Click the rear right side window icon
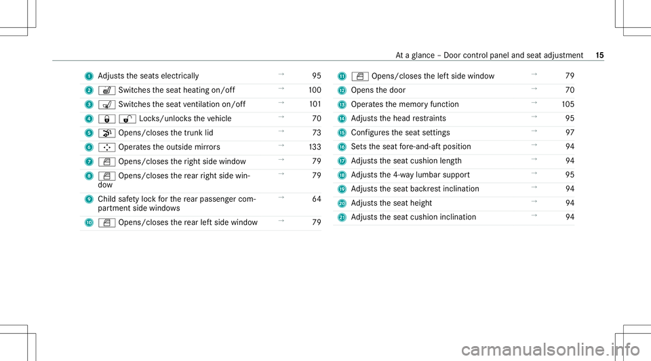The image size is (651, 361). [106, 175]
